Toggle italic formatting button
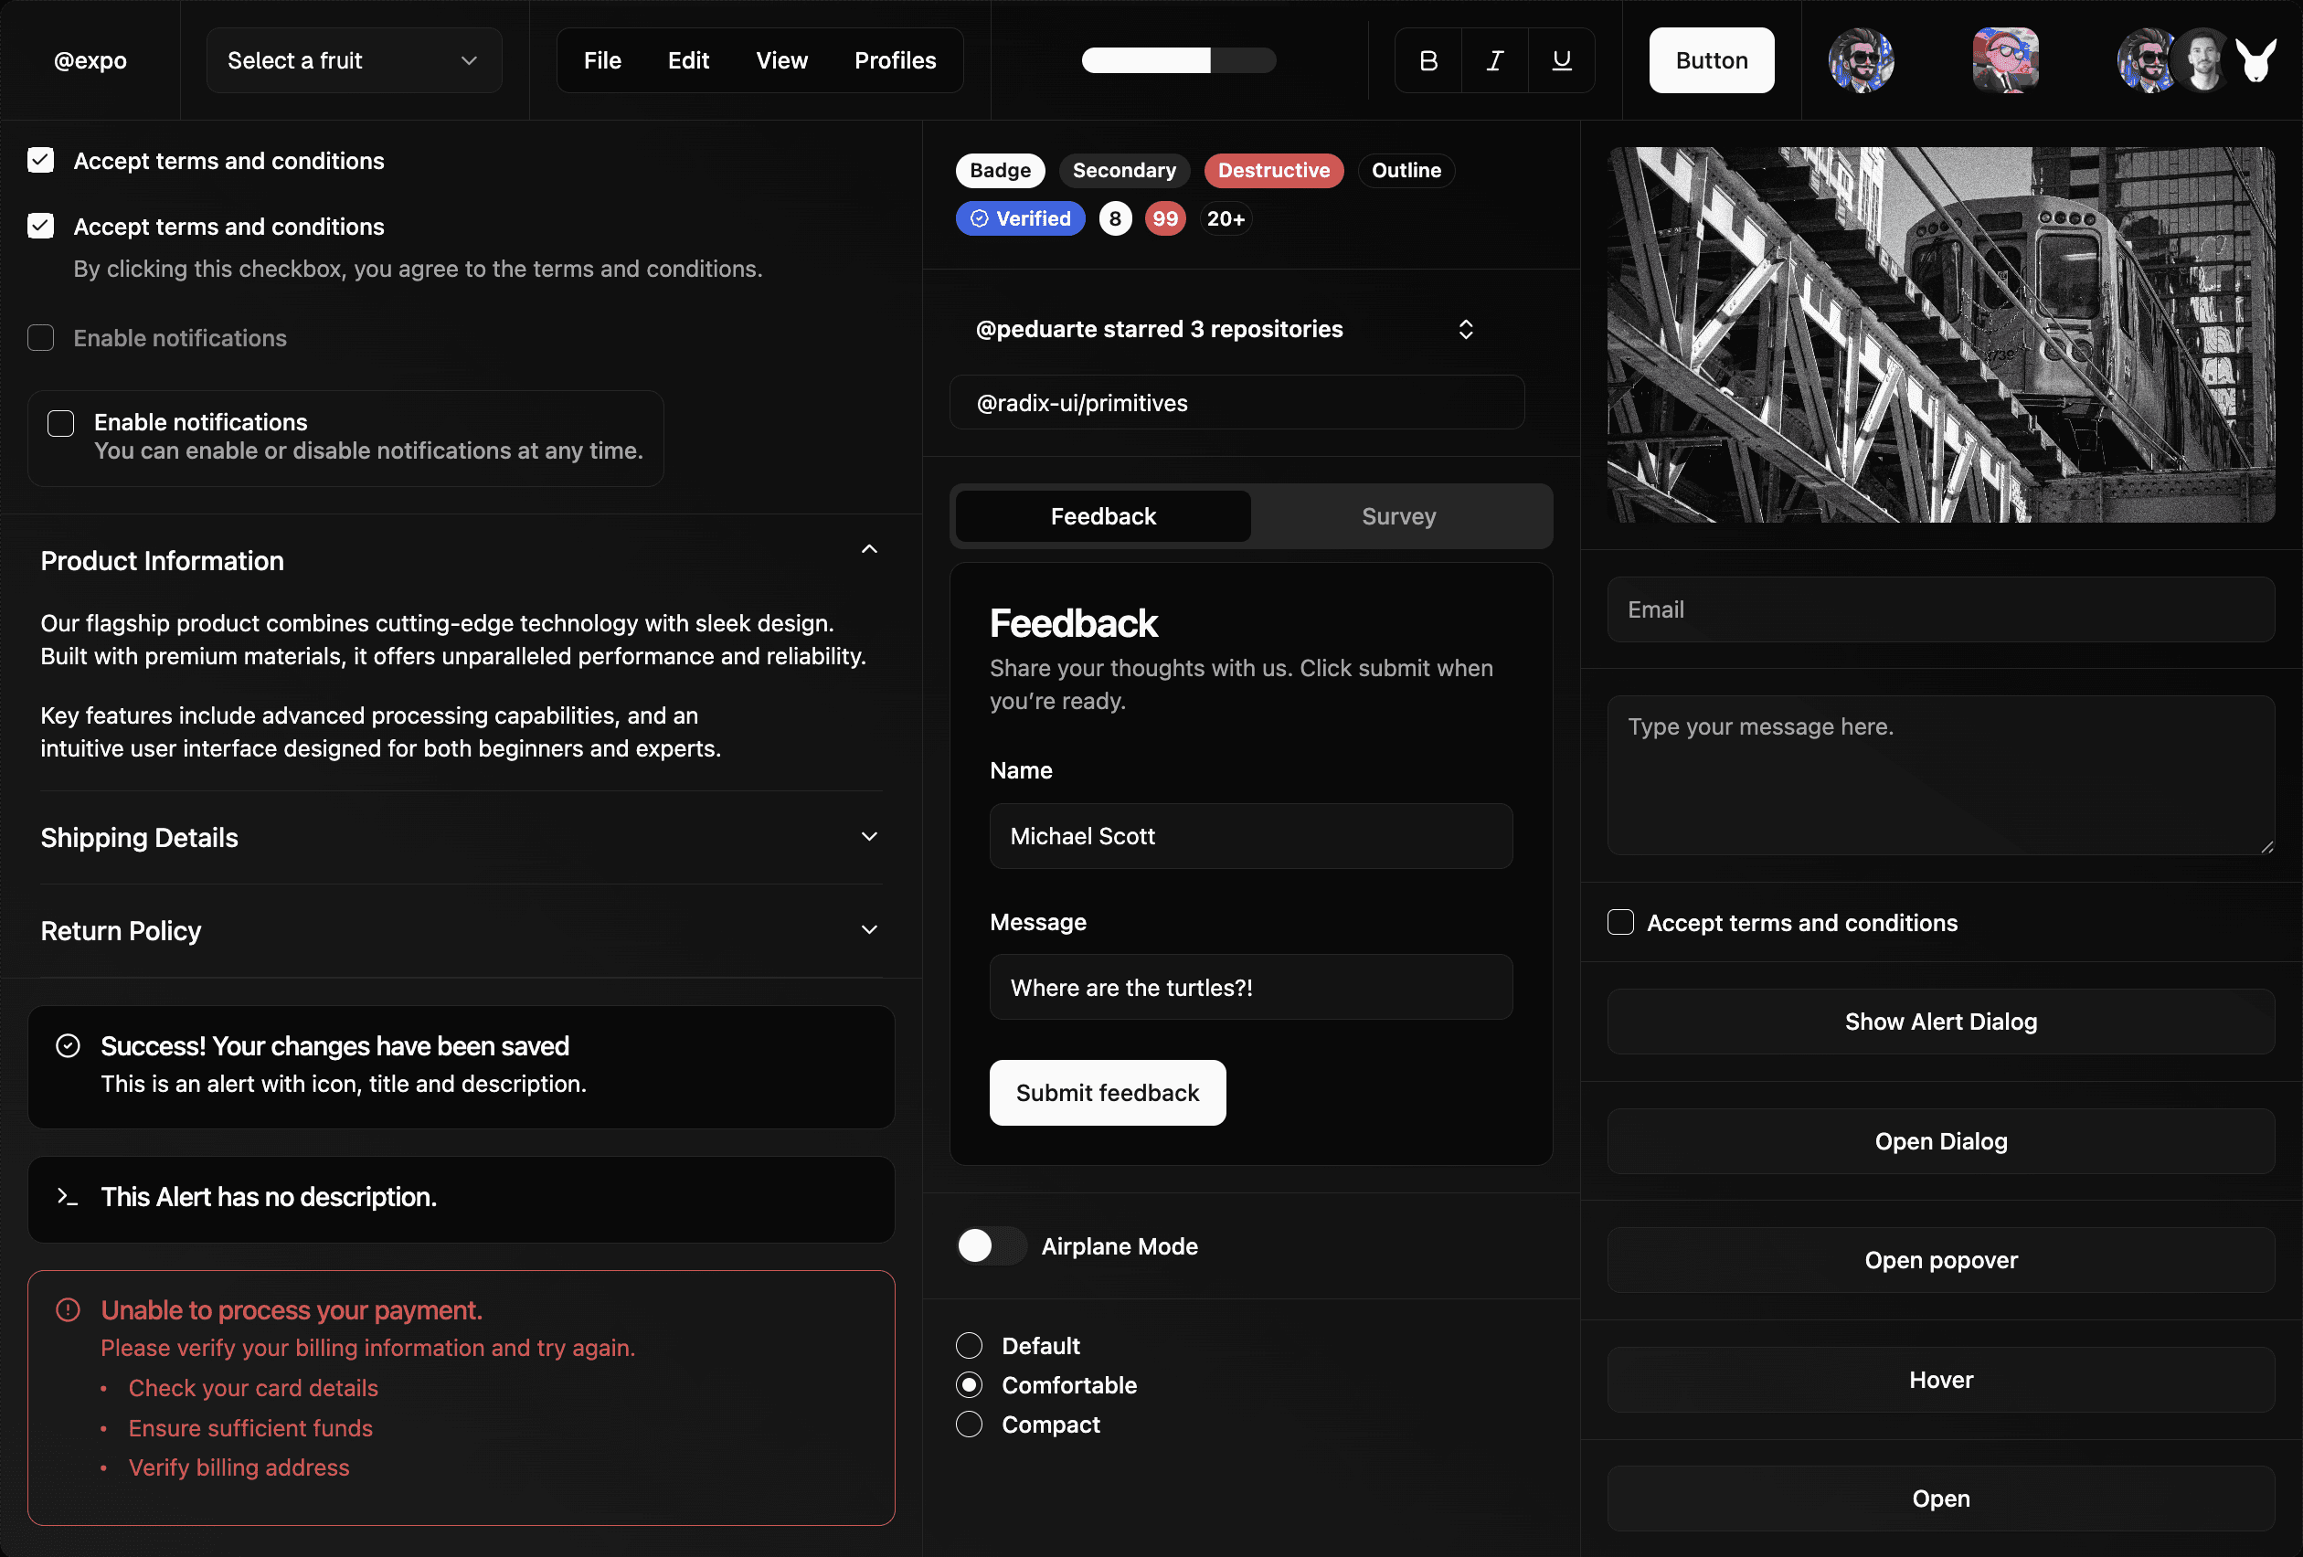2303x1557 pixels. pyautogui.click(x=1494, y=60)
